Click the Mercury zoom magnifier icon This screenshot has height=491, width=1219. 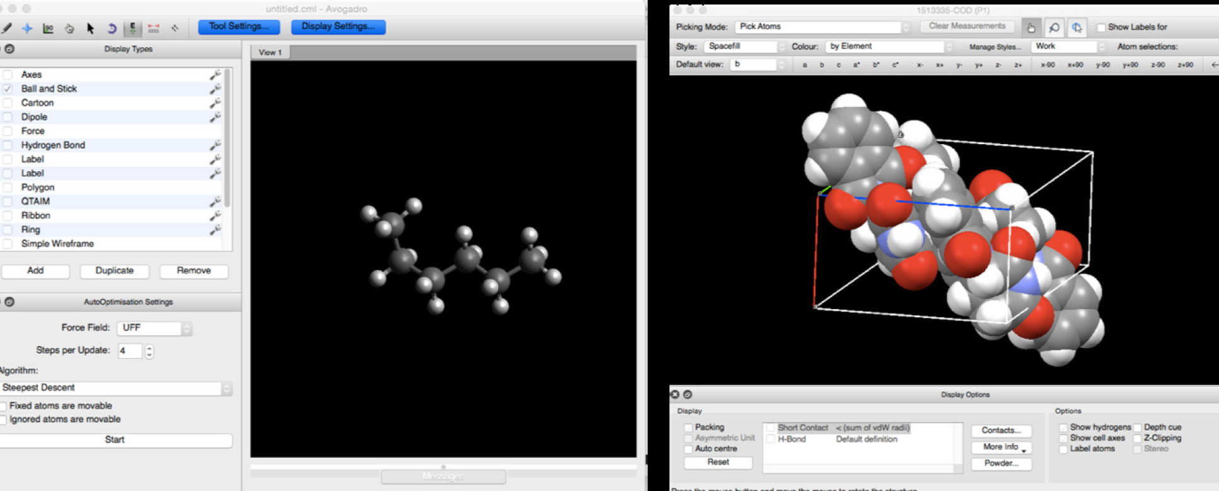(x=1054, y=27)
